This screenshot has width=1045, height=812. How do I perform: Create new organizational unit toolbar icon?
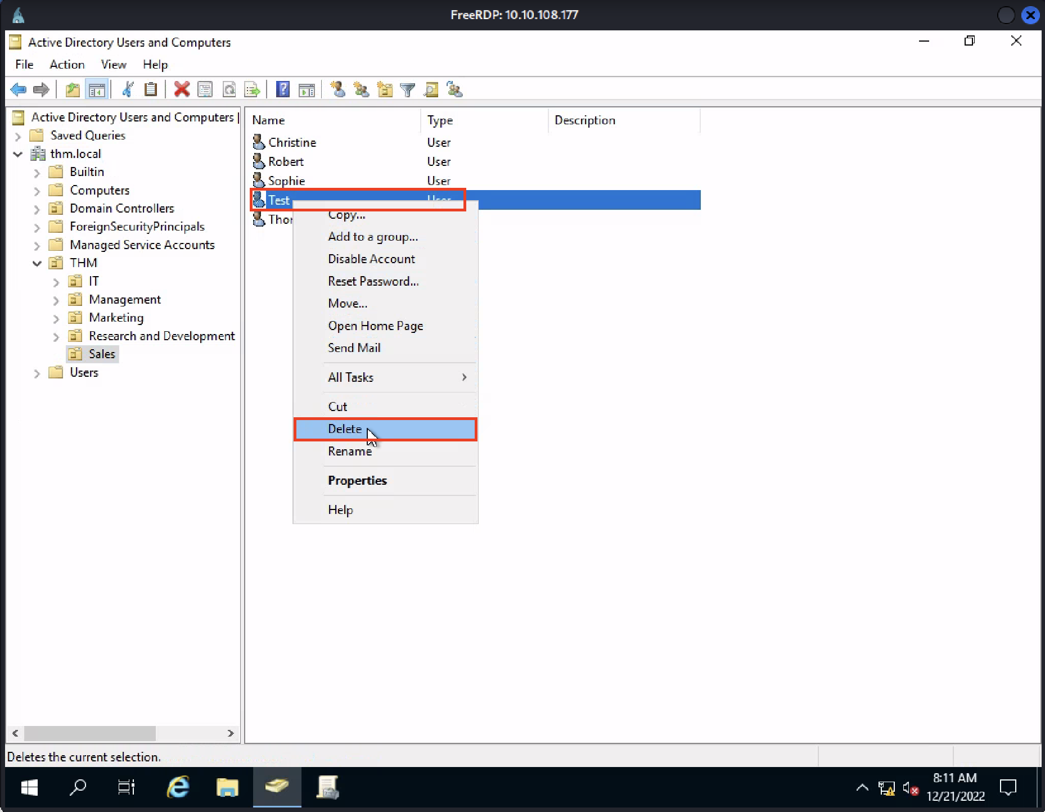pos(385,89)
